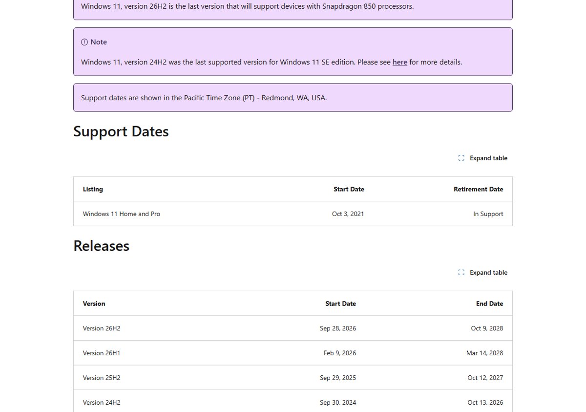Click the 'Version' column header
This screenshot has width=586, height=412.
tap(94, 304)
